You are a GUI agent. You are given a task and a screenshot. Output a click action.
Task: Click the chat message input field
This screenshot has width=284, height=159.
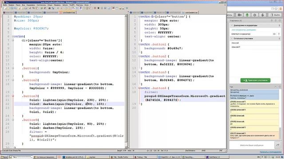tap(252, 145)
